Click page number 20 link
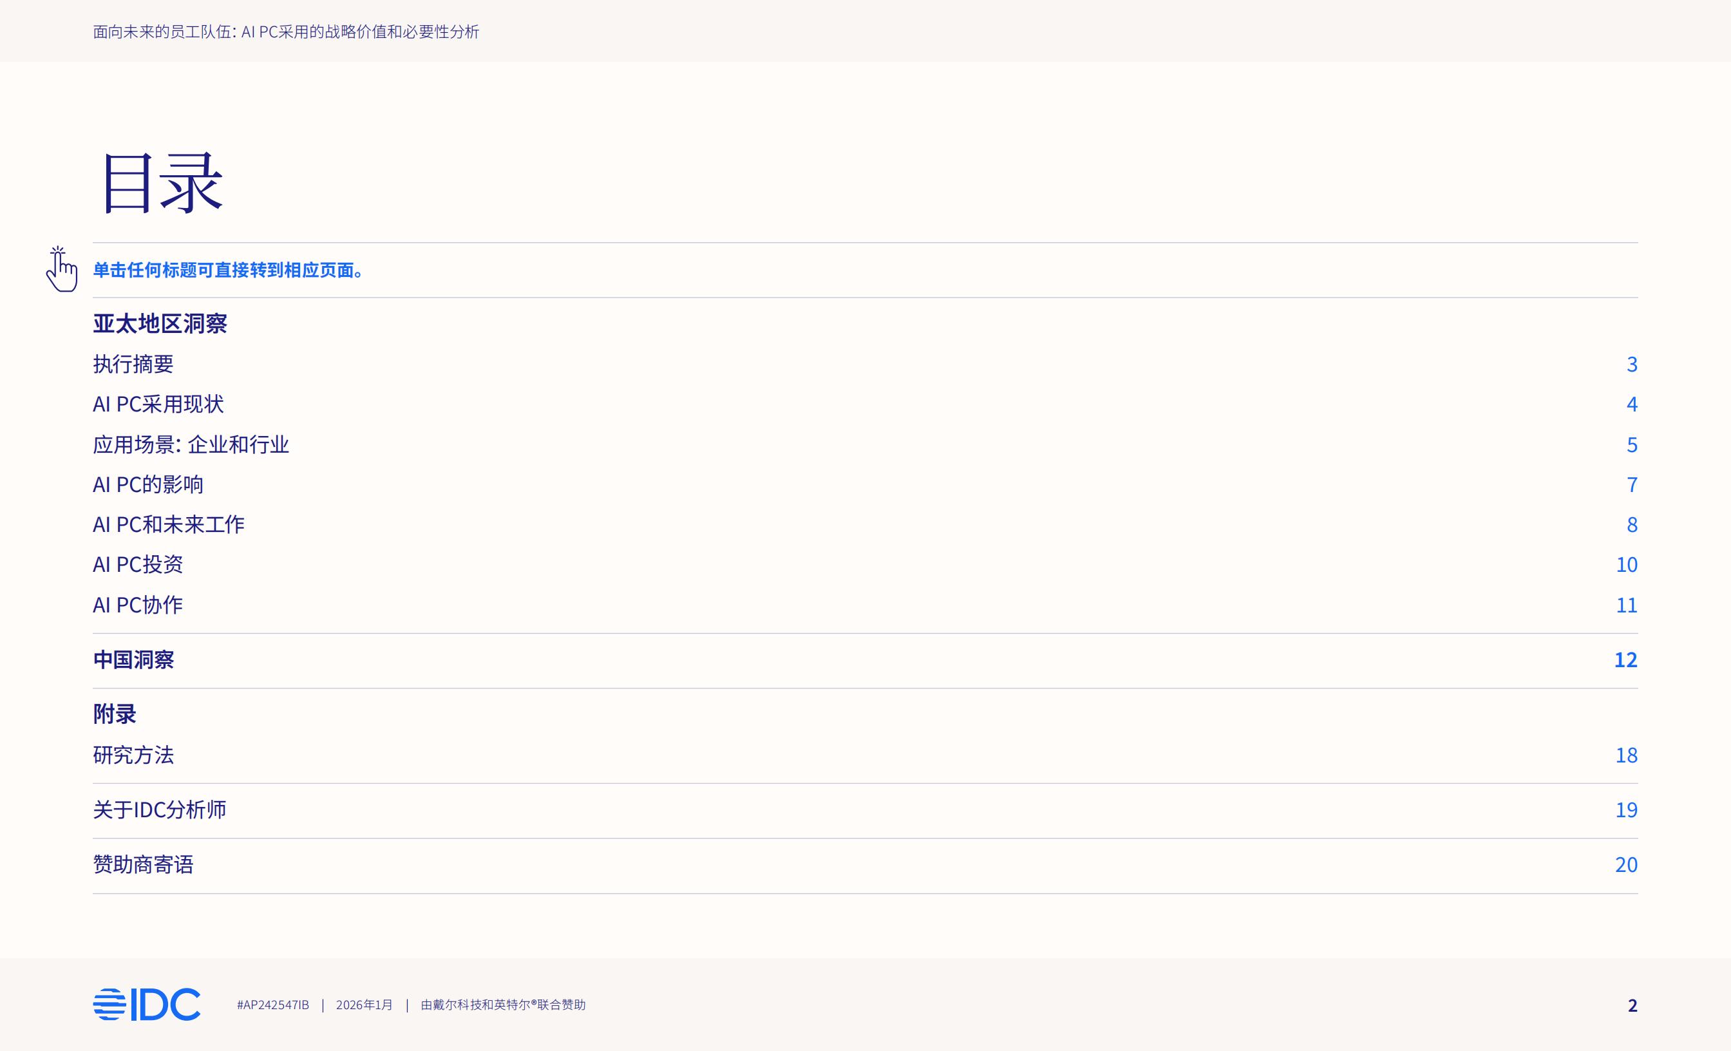This screenshot has width=1731, height=1051. click(1625, 865)
